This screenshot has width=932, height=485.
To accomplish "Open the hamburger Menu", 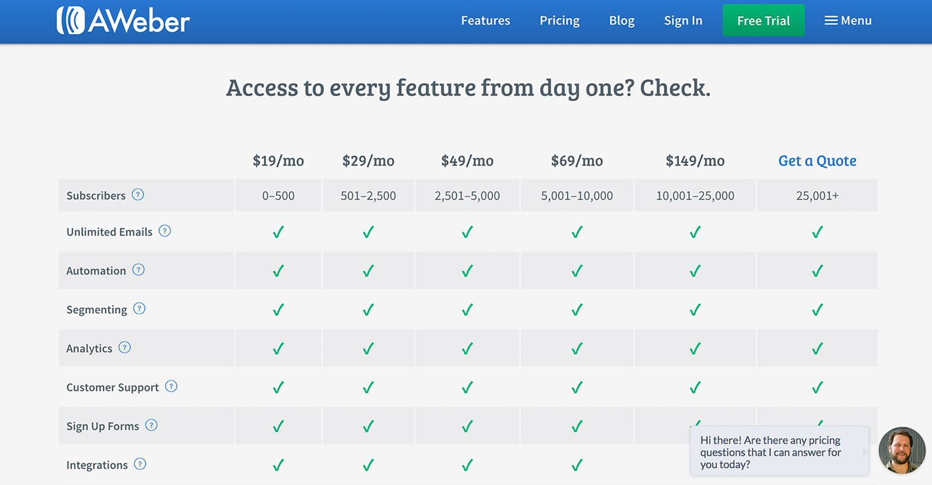I will pyautogui.click(x=848, y=20).
